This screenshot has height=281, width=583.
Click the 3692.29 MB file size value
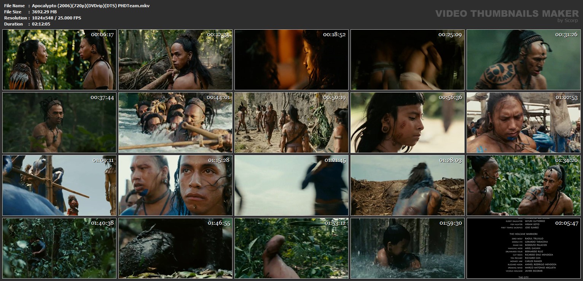coord(45,12)
